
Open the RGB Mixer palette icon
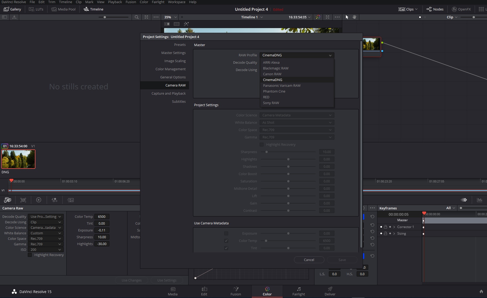point(55,200)
